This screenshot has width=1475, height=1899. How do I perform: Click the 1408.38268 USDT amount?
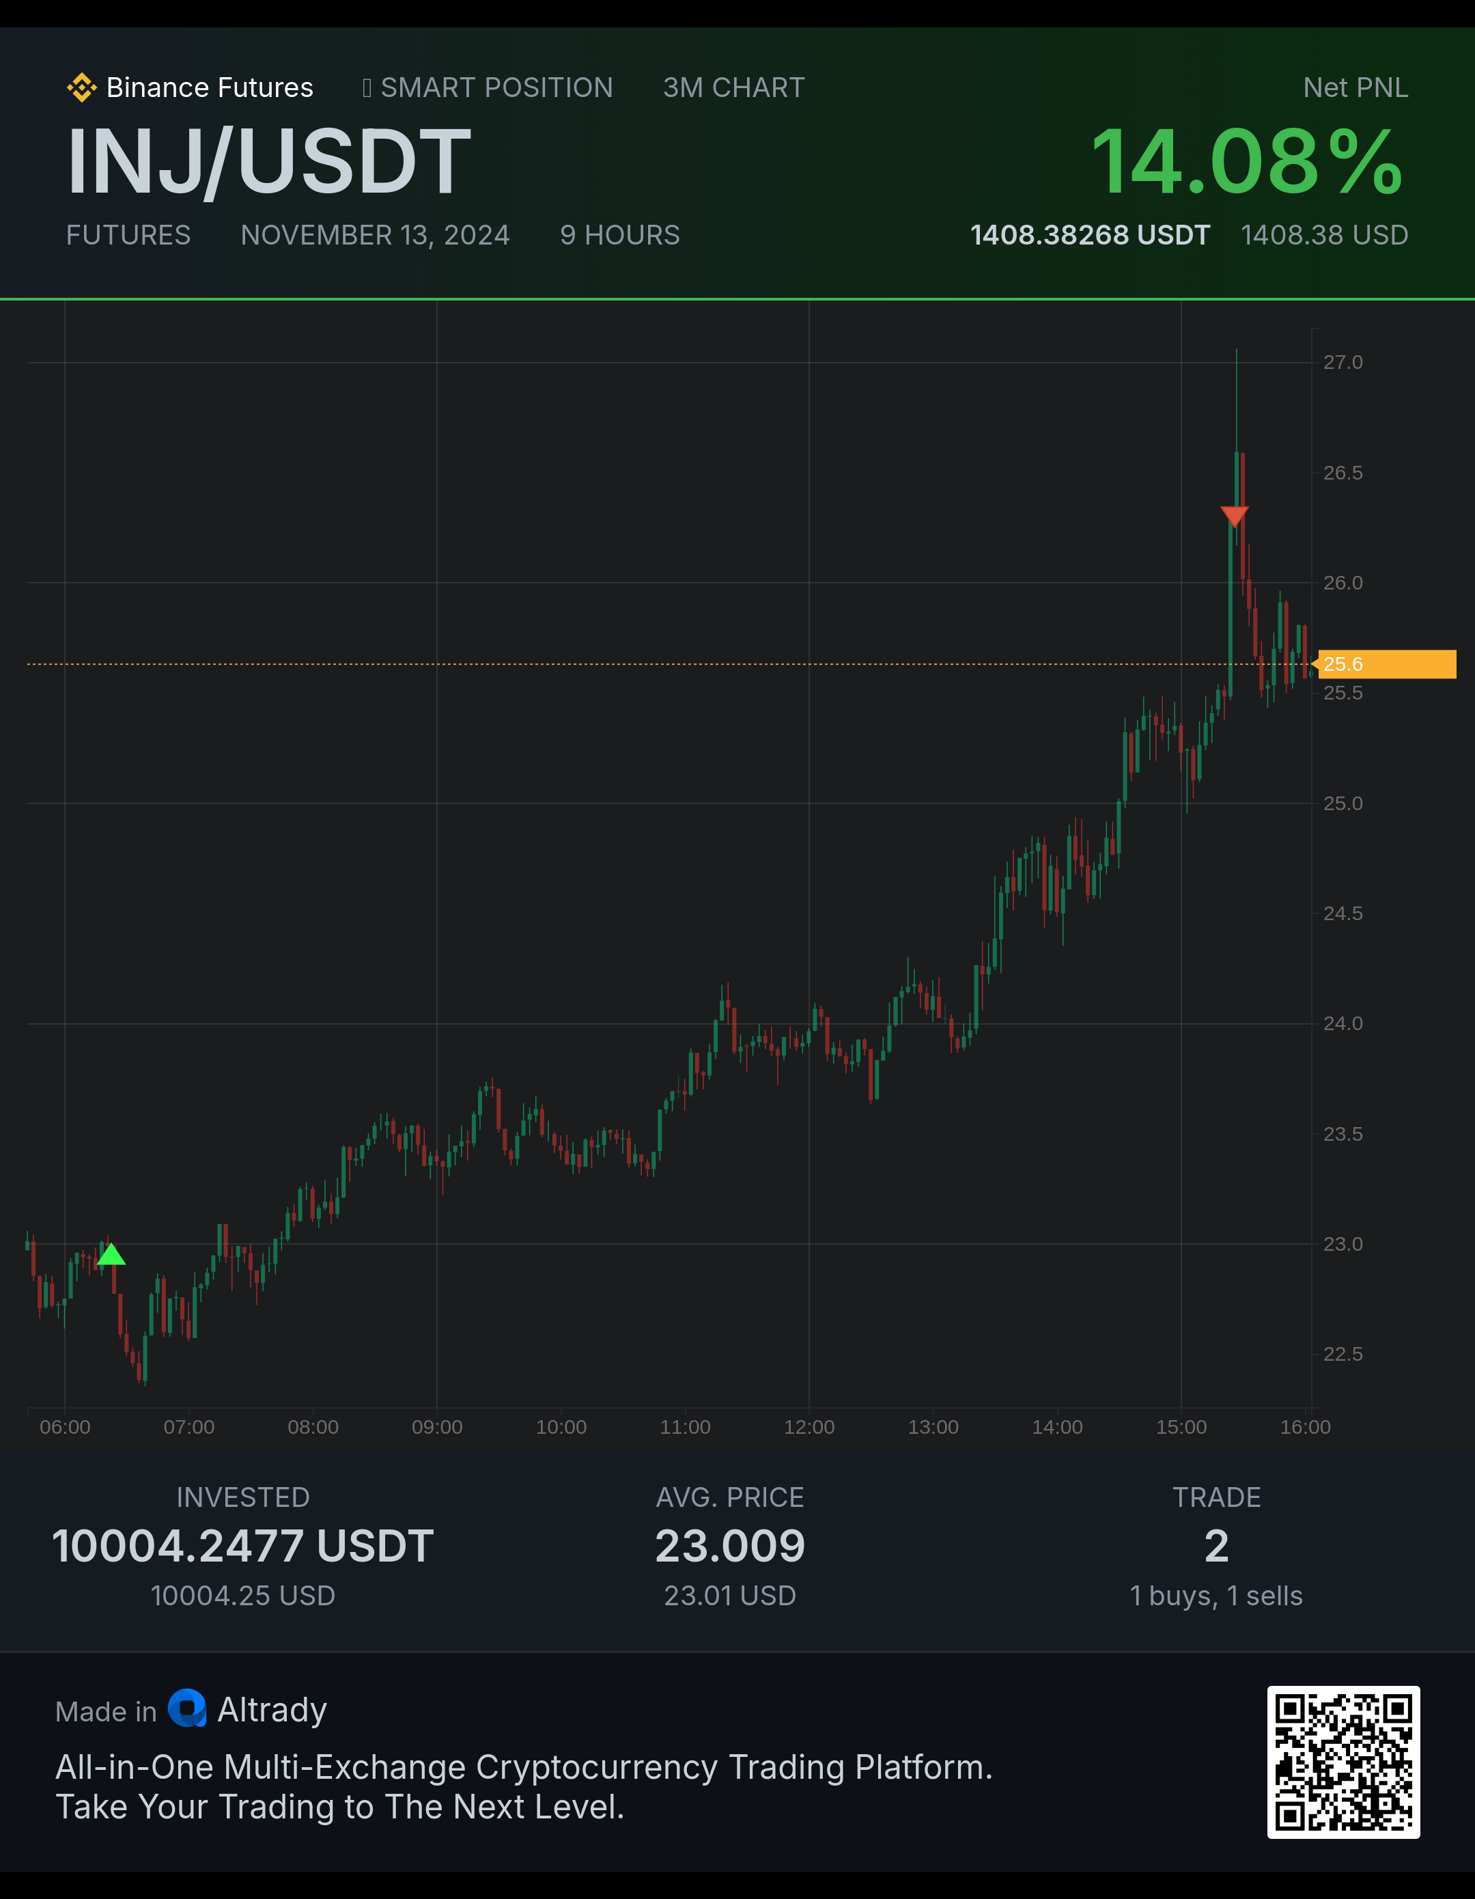(1090, 235)
